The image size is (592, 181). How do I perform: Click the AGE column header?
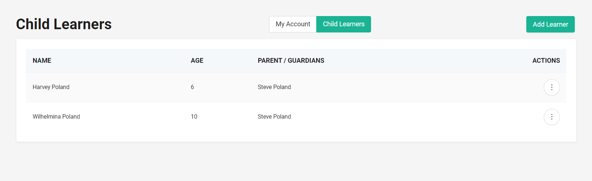tap(197, 61)
